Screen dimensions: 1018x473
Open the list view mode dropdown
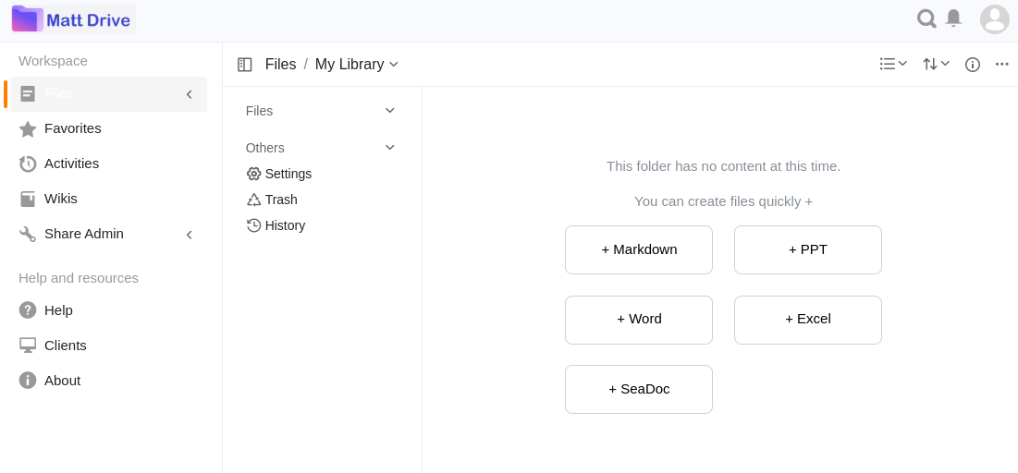(893, 64)
